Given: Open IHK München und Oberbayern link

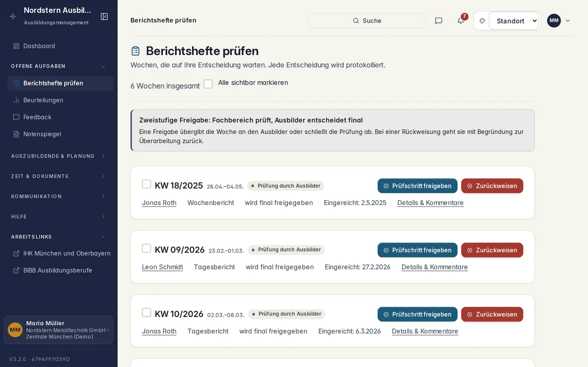Looking at the screenshot, I should pos(60,253).
